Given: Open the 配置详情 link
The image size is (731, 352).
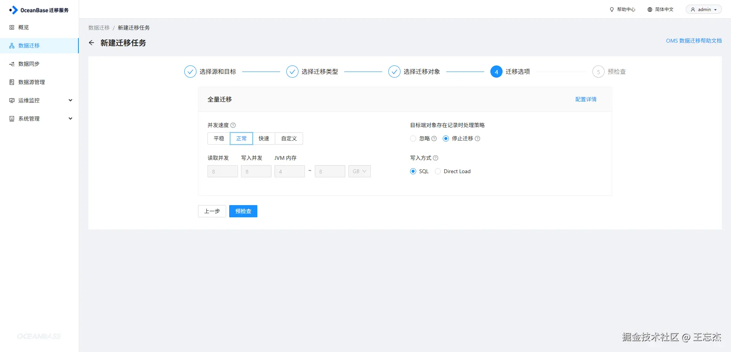Looking at the screenshot, I should tap(586, 99).
